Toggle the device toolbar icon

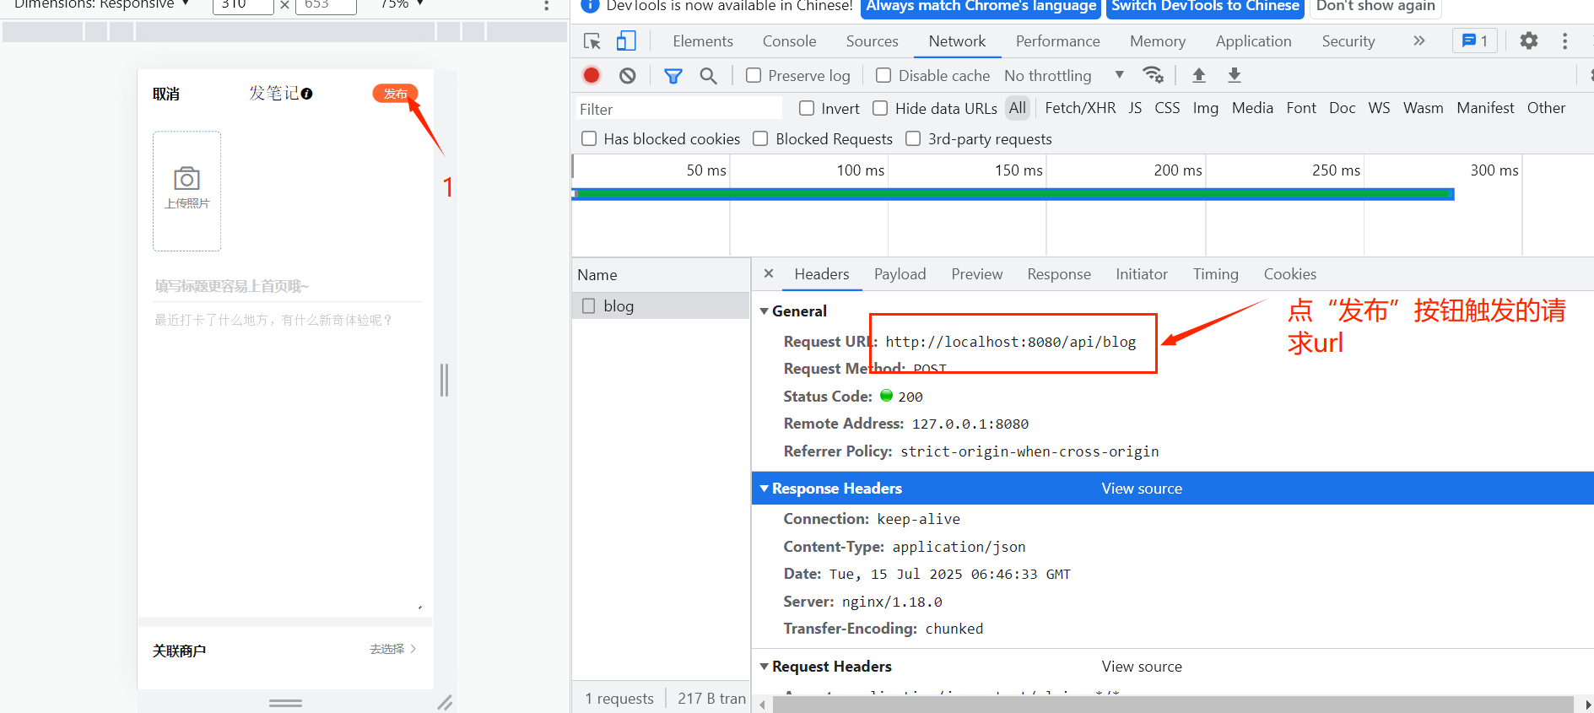click(626, 41)
